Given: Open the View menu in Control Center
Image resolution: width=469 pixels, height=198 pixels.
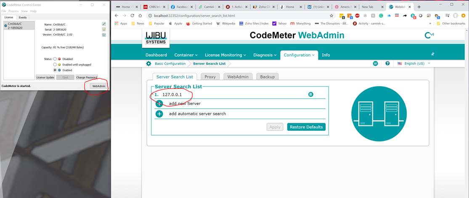Looking at the screenshot, I should click(24, 11).
